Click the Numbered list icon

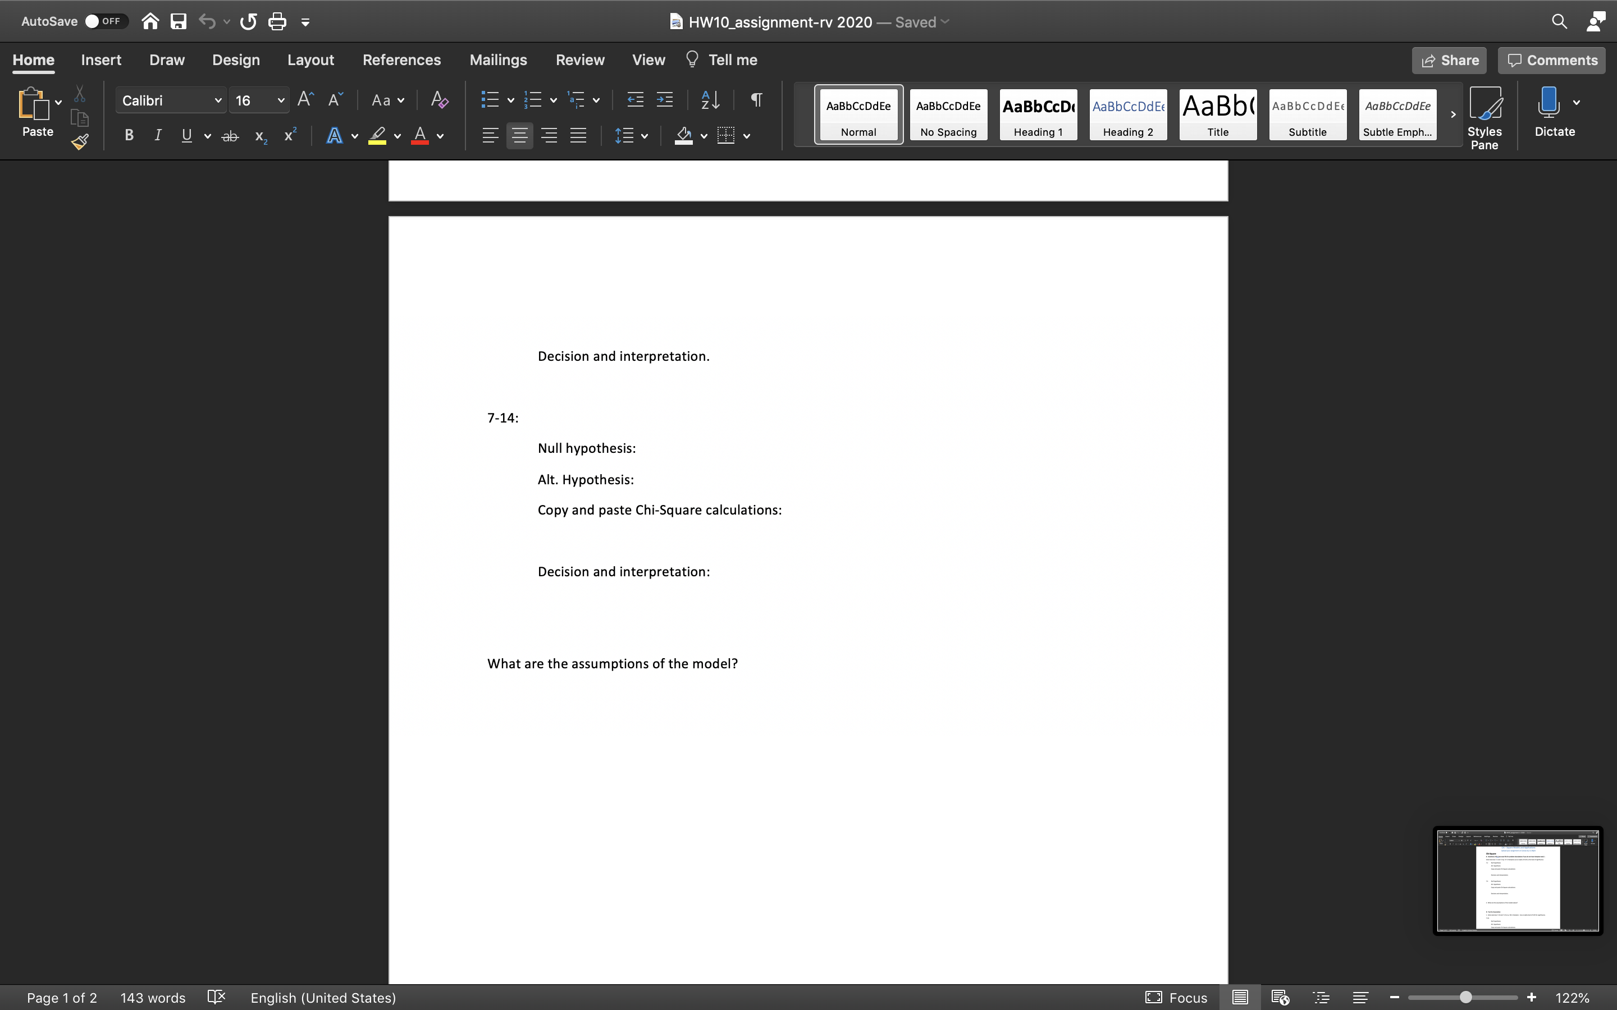tap(535, 100)
